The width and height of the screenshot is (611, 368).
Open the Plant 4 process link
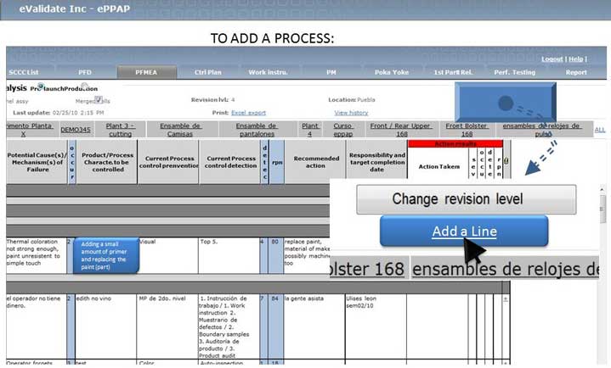coord(310,130)
